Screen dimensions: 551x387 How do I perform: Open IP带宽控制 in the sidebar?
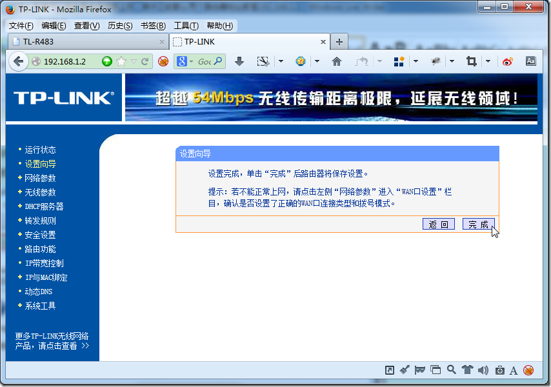click(45, 263)
